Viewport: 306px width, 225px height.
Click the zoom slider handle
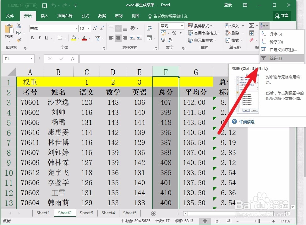(x=259, y=221)
